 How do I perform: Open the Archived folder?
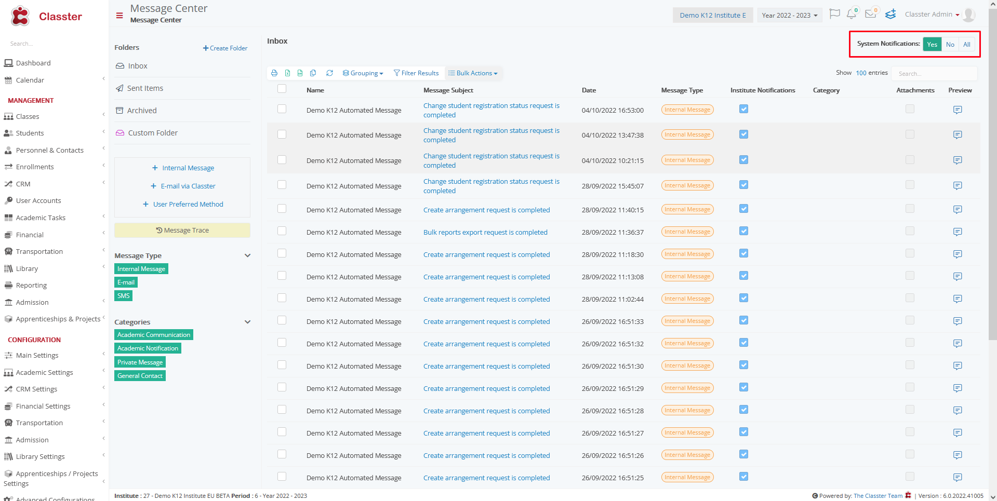[x=142, y=111]
